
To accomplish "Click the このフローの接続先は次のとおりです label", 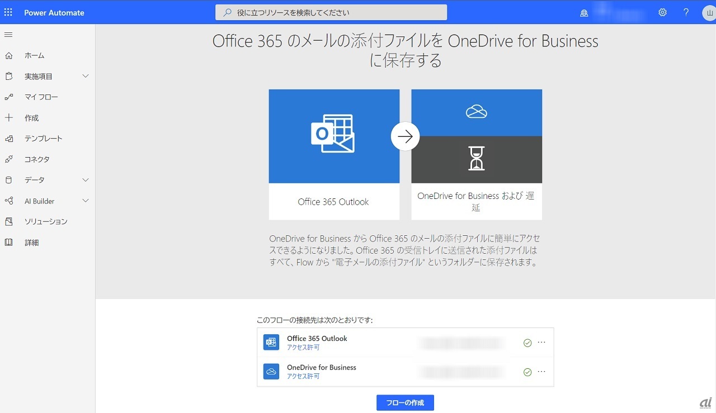I will click(314, 320).
